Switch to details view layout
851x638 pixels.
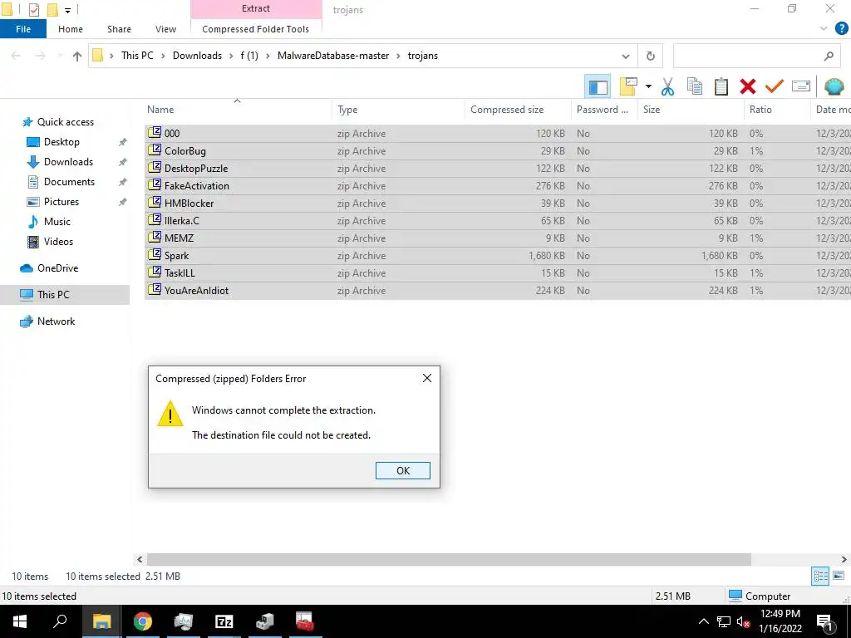click(820, 576)
